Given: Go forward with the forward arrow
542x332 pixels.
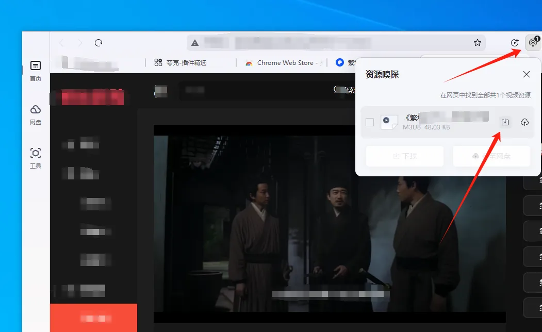Looking at the screenshot, I should tap(80, 43).
